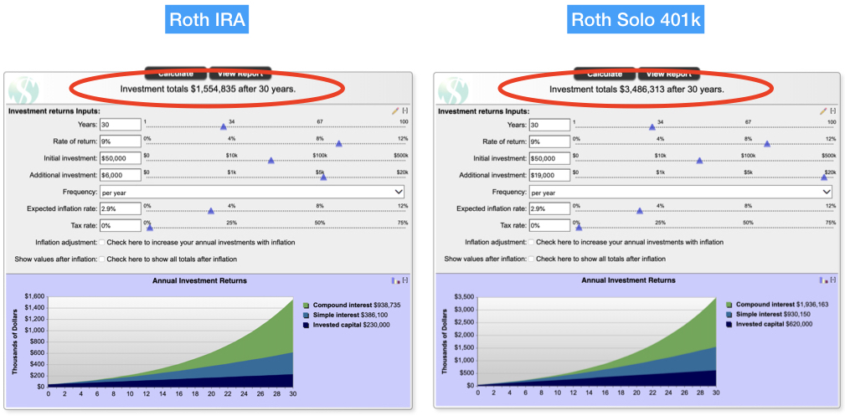Click the Initial investment slider handle in Roth Solo 401k panel
The height and width of the screenshot is (416, 845).
[x=699, y=161]
